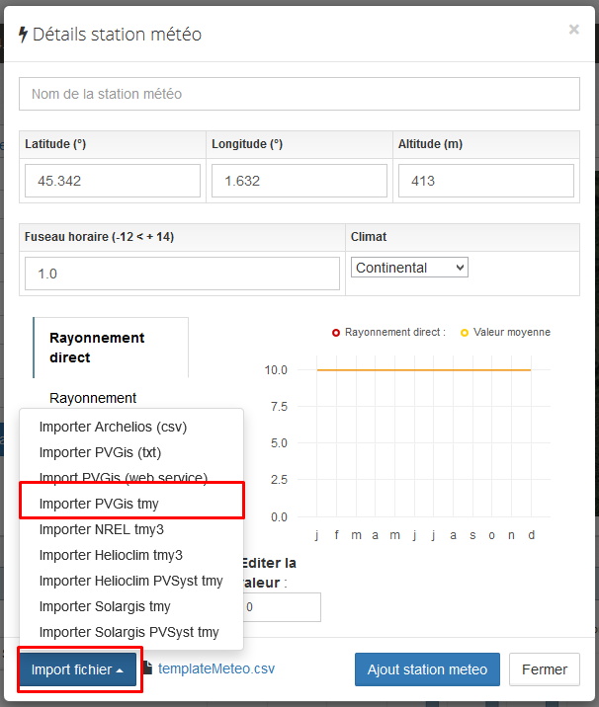The image size is (599, 707).
Task: Open the Climat Continental dropdown
Action: 409,268
